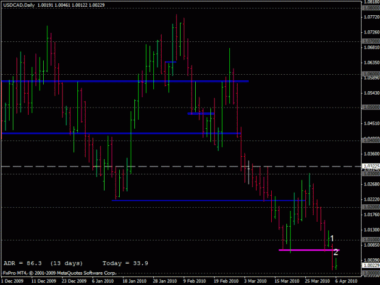The width and height of the screenshot is (380, 285).
Task: Click the gray candle bar near 3 Mar 2010
Action: tap(249, 172)
